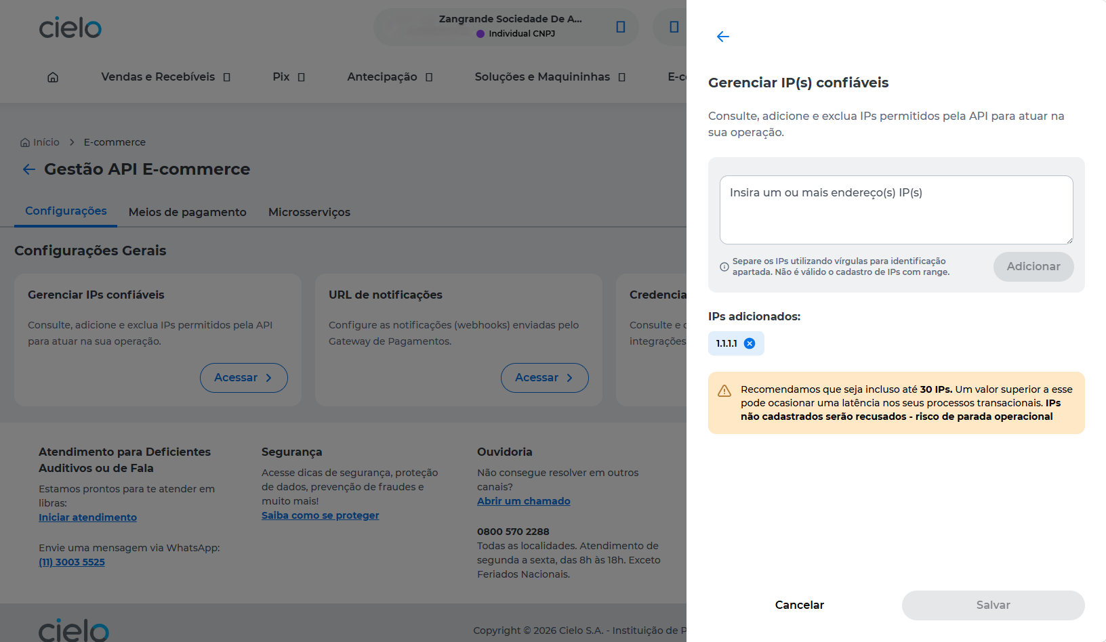Switch to the Meios de pagamento tab

(188, 212)
